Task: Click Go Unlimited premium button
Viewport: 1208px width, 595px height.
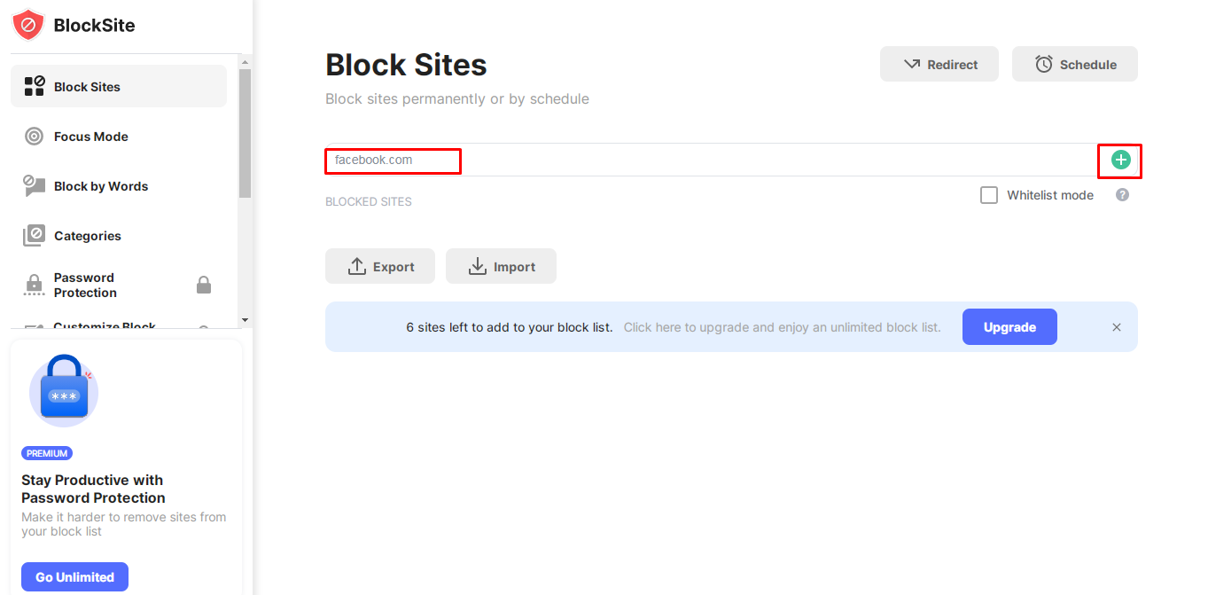Action: tap(74, 576)
